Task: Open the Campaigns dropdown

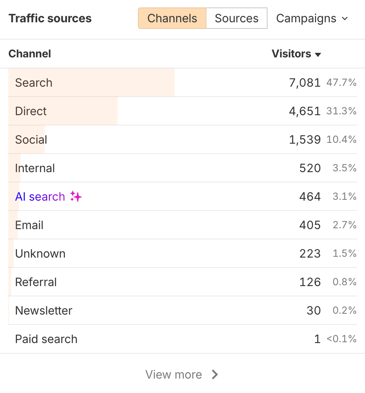Action: pyautogui.click(x=312, y=19)
